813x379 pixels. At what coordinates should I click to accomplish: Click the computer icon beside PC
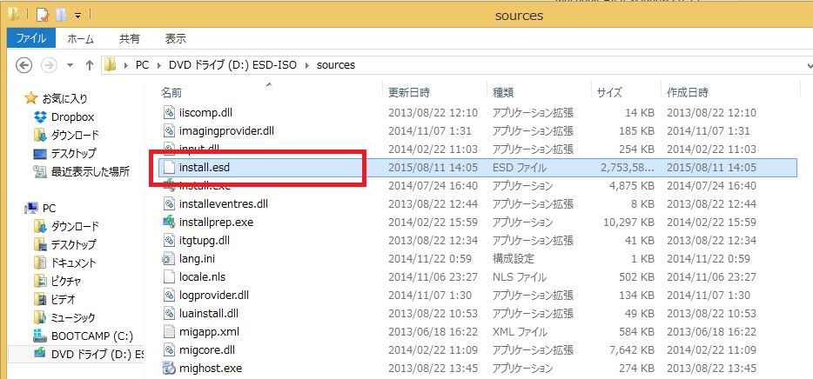(31, 208)
